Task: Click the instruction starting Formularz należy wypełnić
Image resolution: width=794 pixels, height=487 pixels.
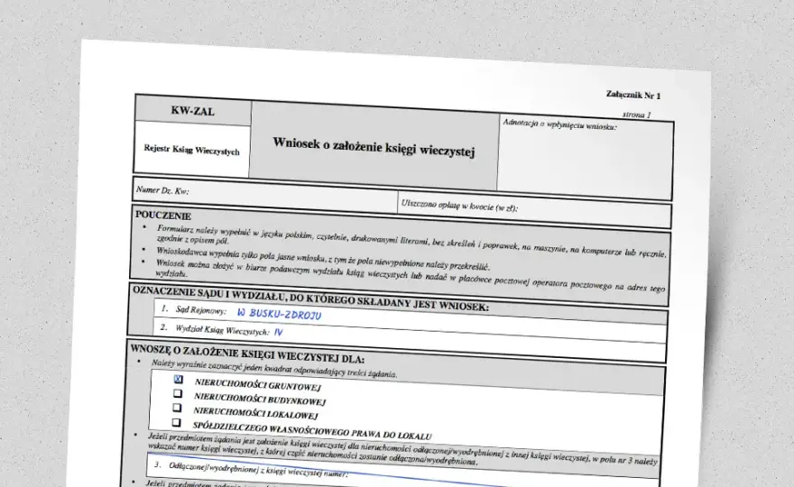Action: (x=411, y=242)
